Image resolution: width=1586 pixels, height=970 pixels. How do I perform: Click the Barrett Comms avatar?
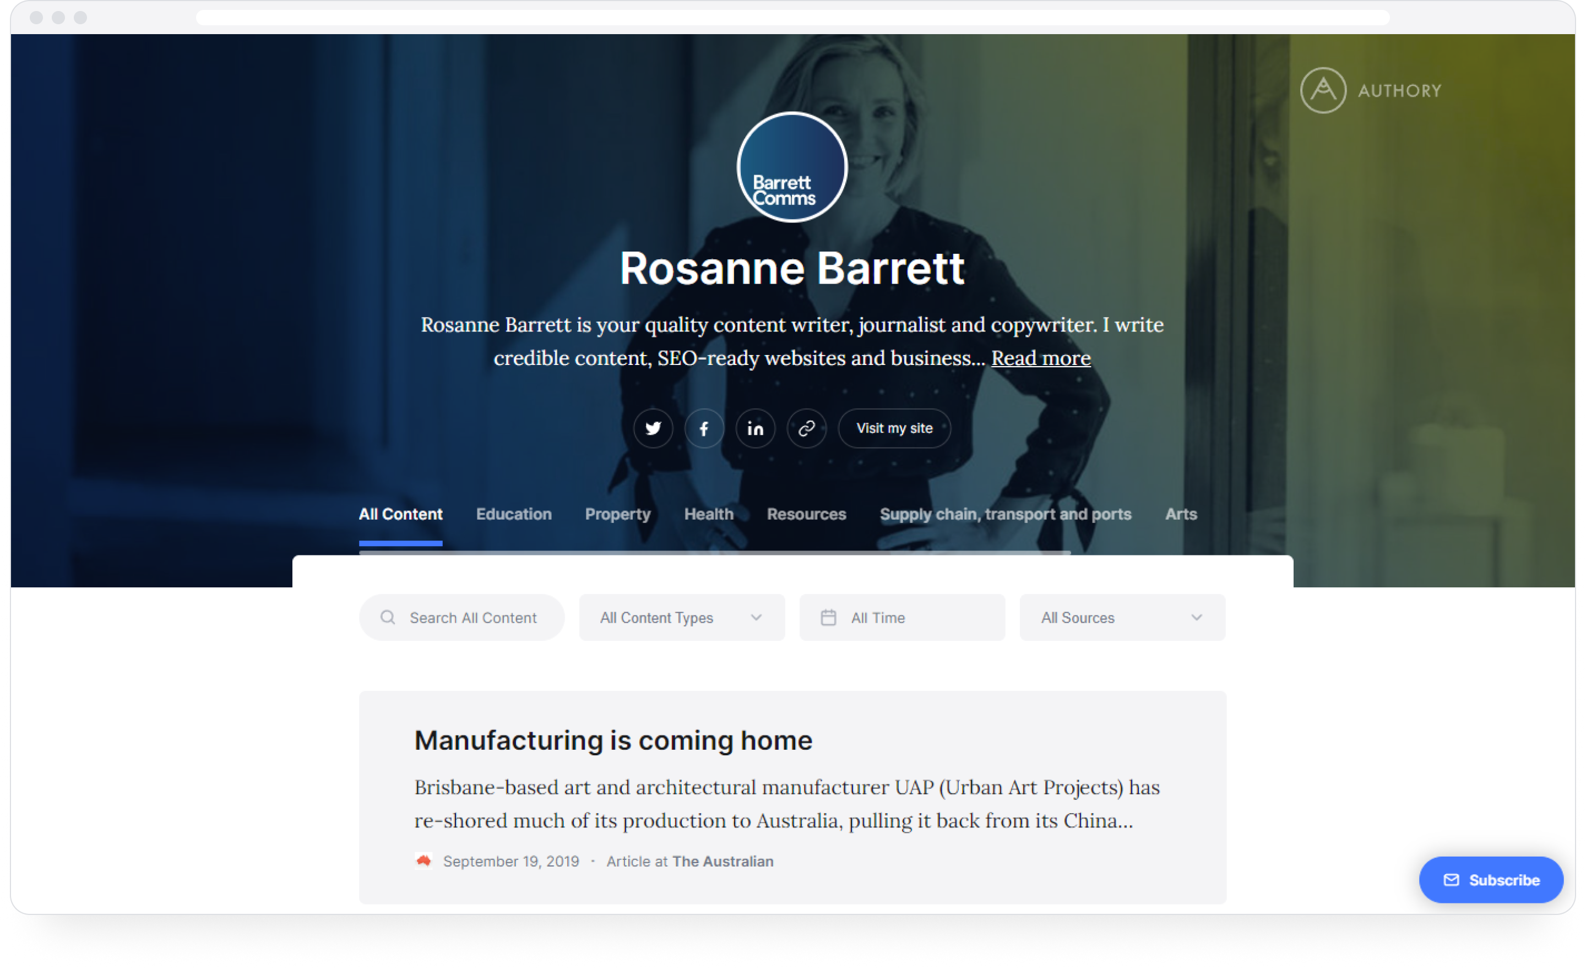[792, 167]
